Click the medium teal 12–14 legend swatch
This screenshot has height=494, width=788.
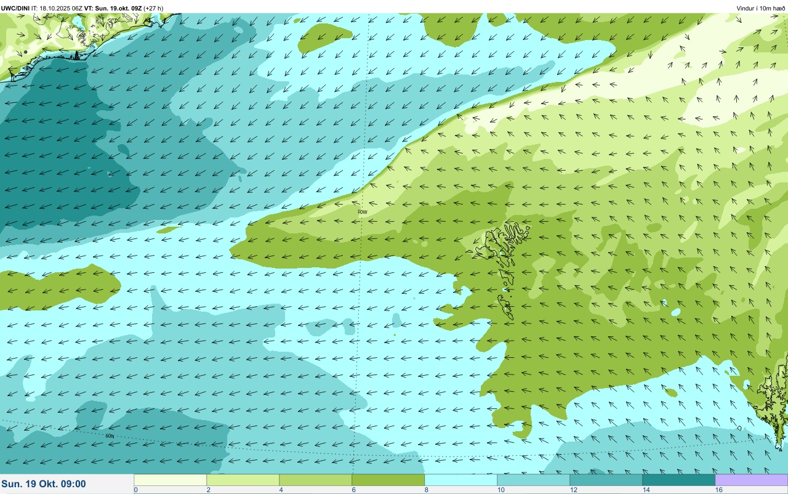pyautogui.click(x=606, y=480)
